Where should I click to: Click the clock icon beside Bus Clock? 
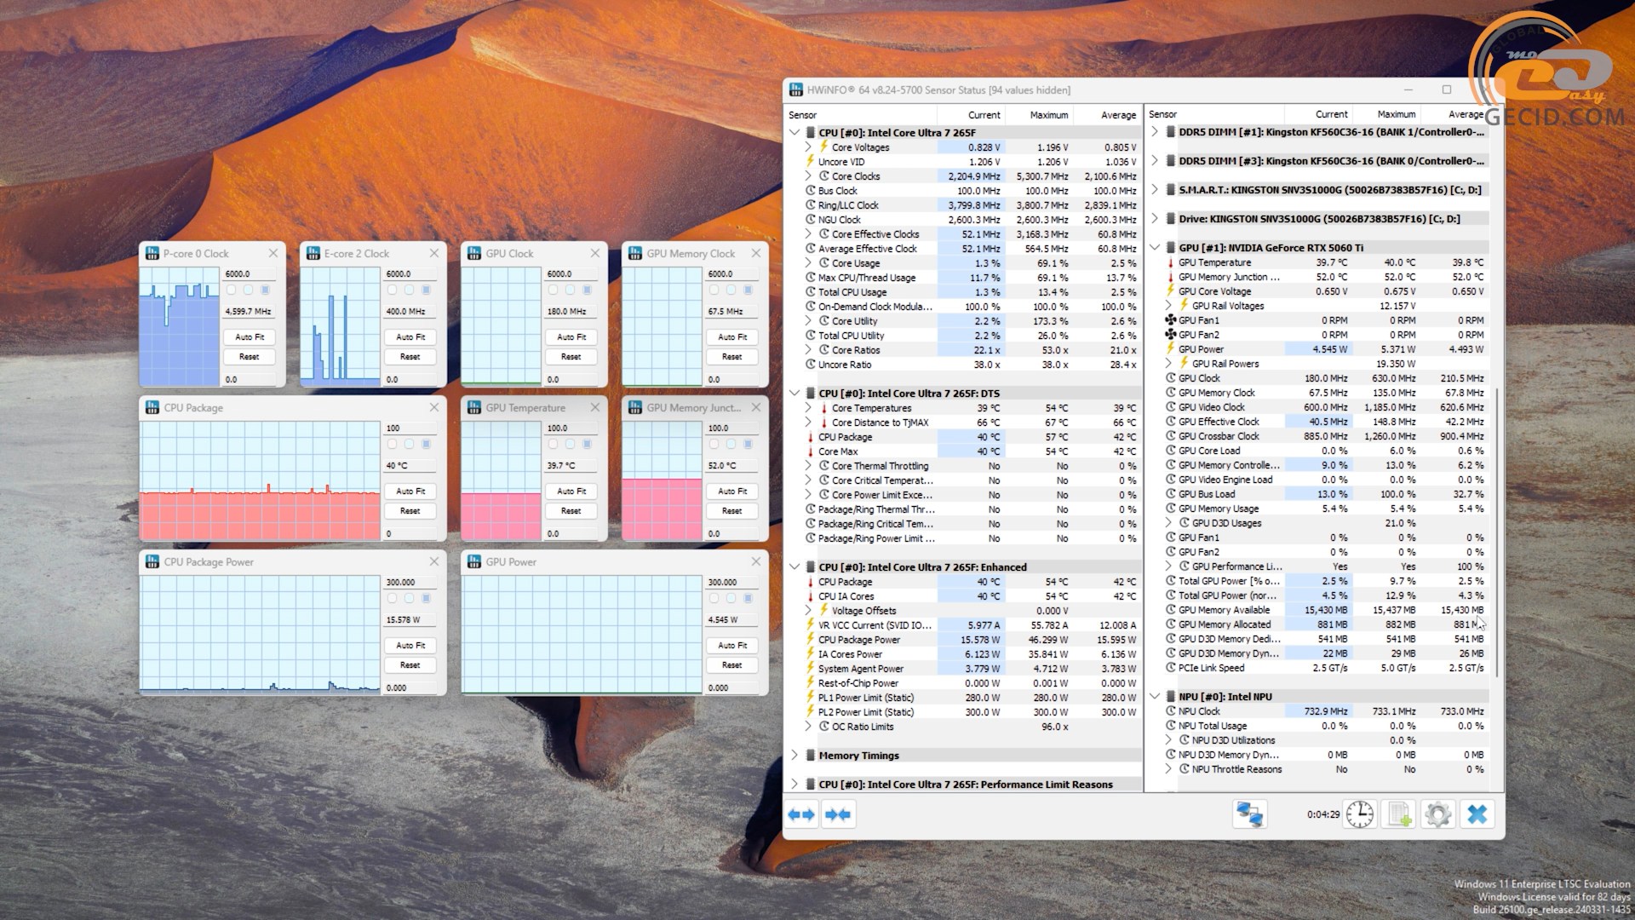click(811, 191)
